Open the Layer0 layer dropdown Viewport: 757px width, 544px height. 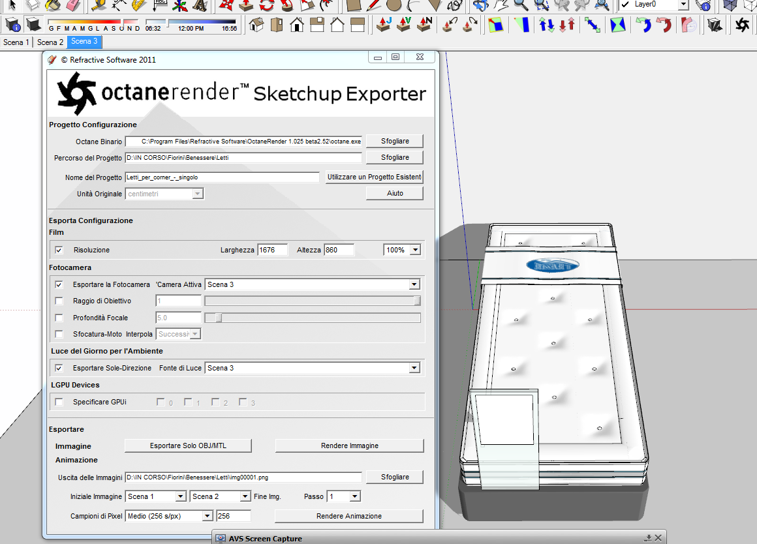pos(683,5)
